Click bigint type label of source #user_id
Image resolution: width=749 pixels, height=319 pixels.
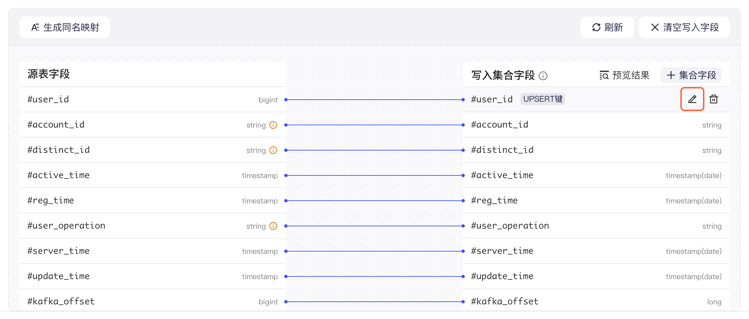(268, 100)
